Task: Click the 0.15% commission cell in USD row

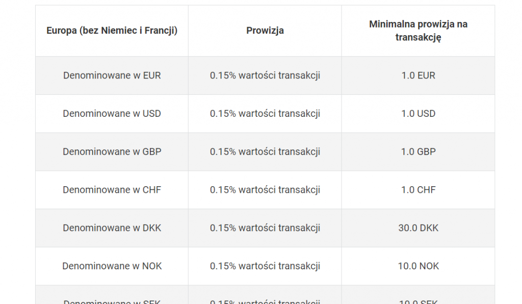Action: (x=265, y=114)
